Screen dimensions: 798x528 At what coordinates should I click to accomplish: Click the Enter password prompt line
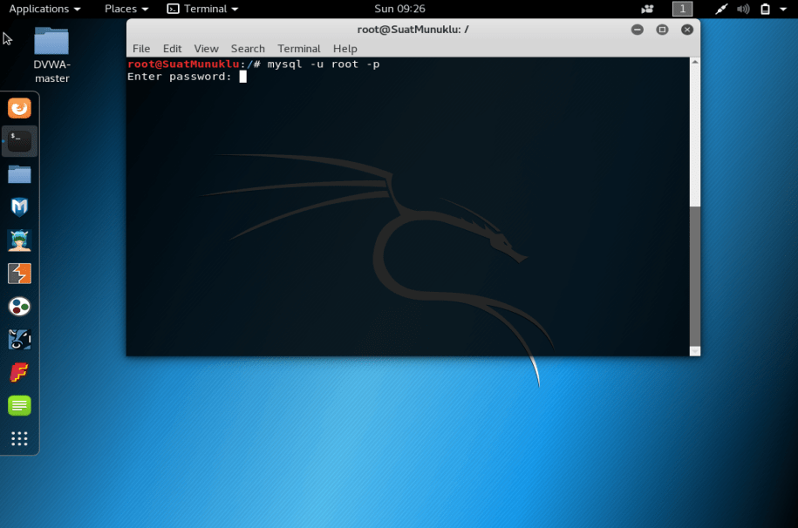187,77
